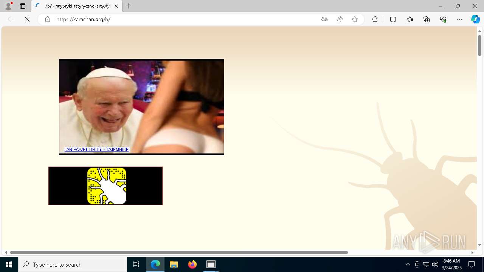
Task: Click the vertical scrollbar up arrow
Action: coord(479,31)
